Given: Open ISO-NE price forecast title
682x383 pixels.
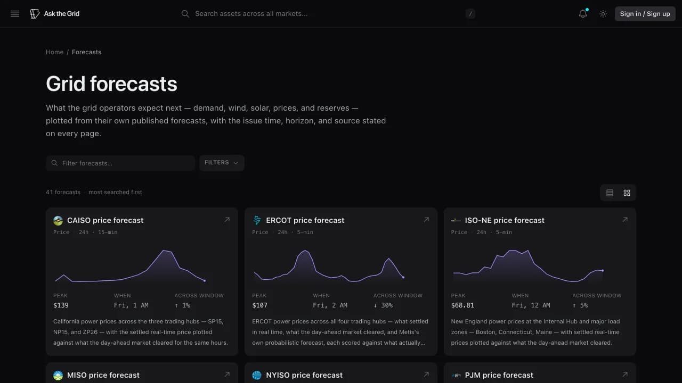Looking at the screenshot, I should point(505,220).
